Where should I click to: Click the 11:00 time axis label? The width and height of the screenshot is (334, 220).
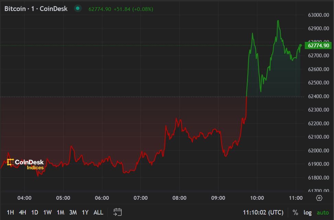click(296, 198)
